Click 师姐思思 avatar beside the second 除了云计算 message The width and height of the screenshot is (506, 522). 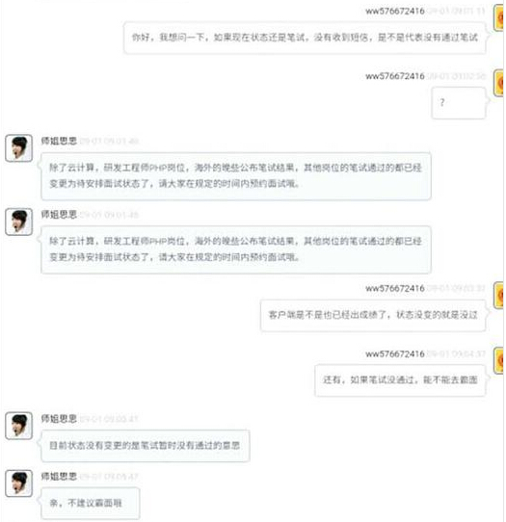point(18,222)
